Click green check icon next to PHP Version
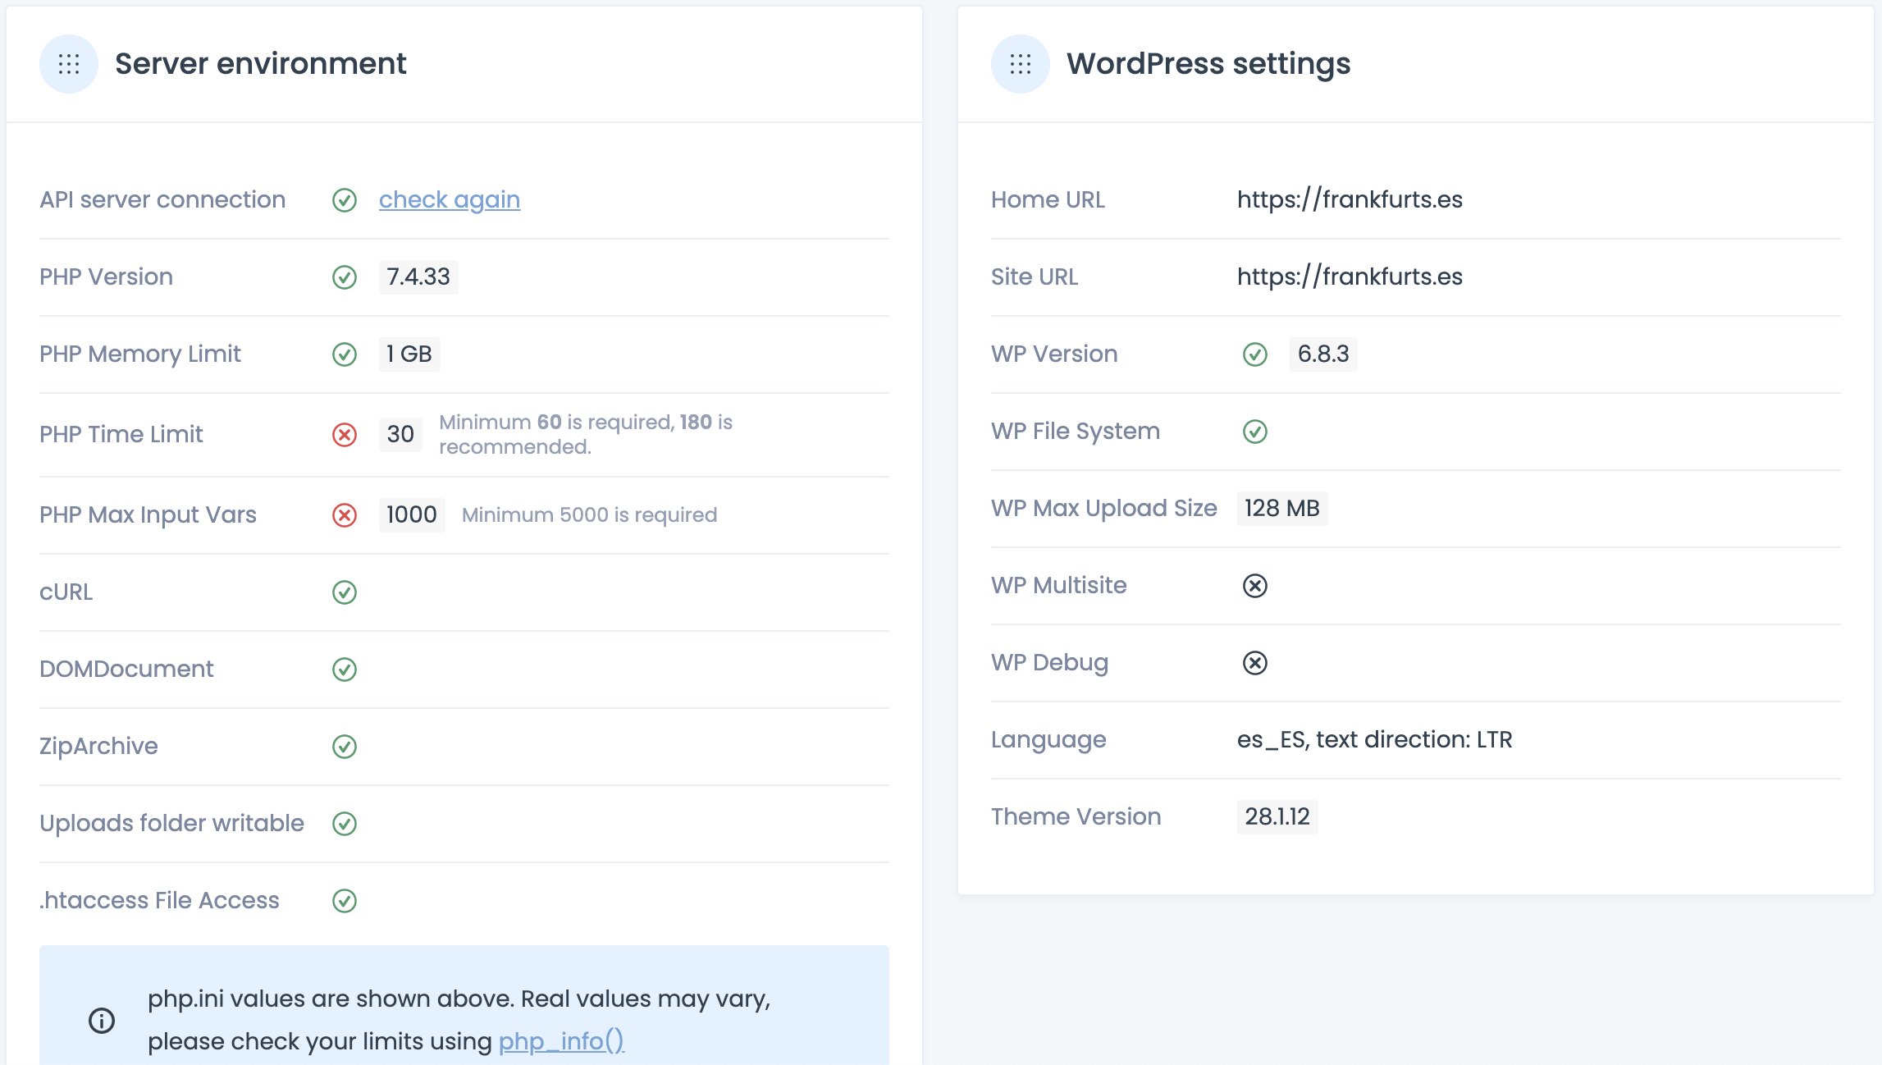 pos(345,277)
